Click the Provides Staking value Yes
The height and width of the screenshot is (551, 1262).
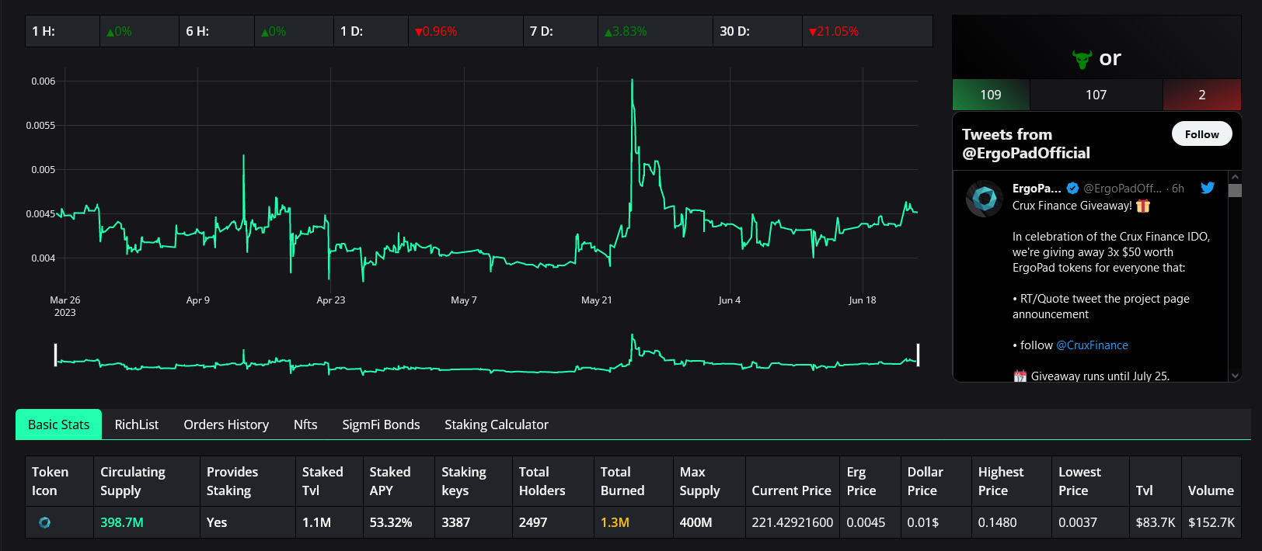(217, 522)
